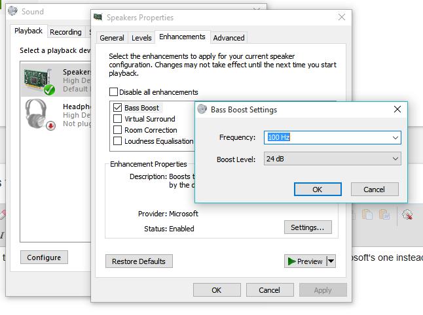Screen dimensions: 423x315
Task: Click the Provider: Microsoft text
Action: coord(168,214)
